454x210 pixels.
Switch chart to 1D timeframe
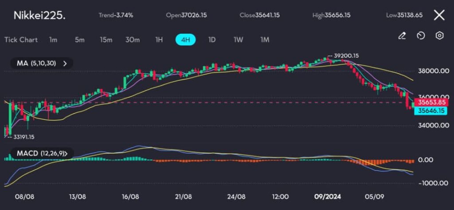point(212,40)
